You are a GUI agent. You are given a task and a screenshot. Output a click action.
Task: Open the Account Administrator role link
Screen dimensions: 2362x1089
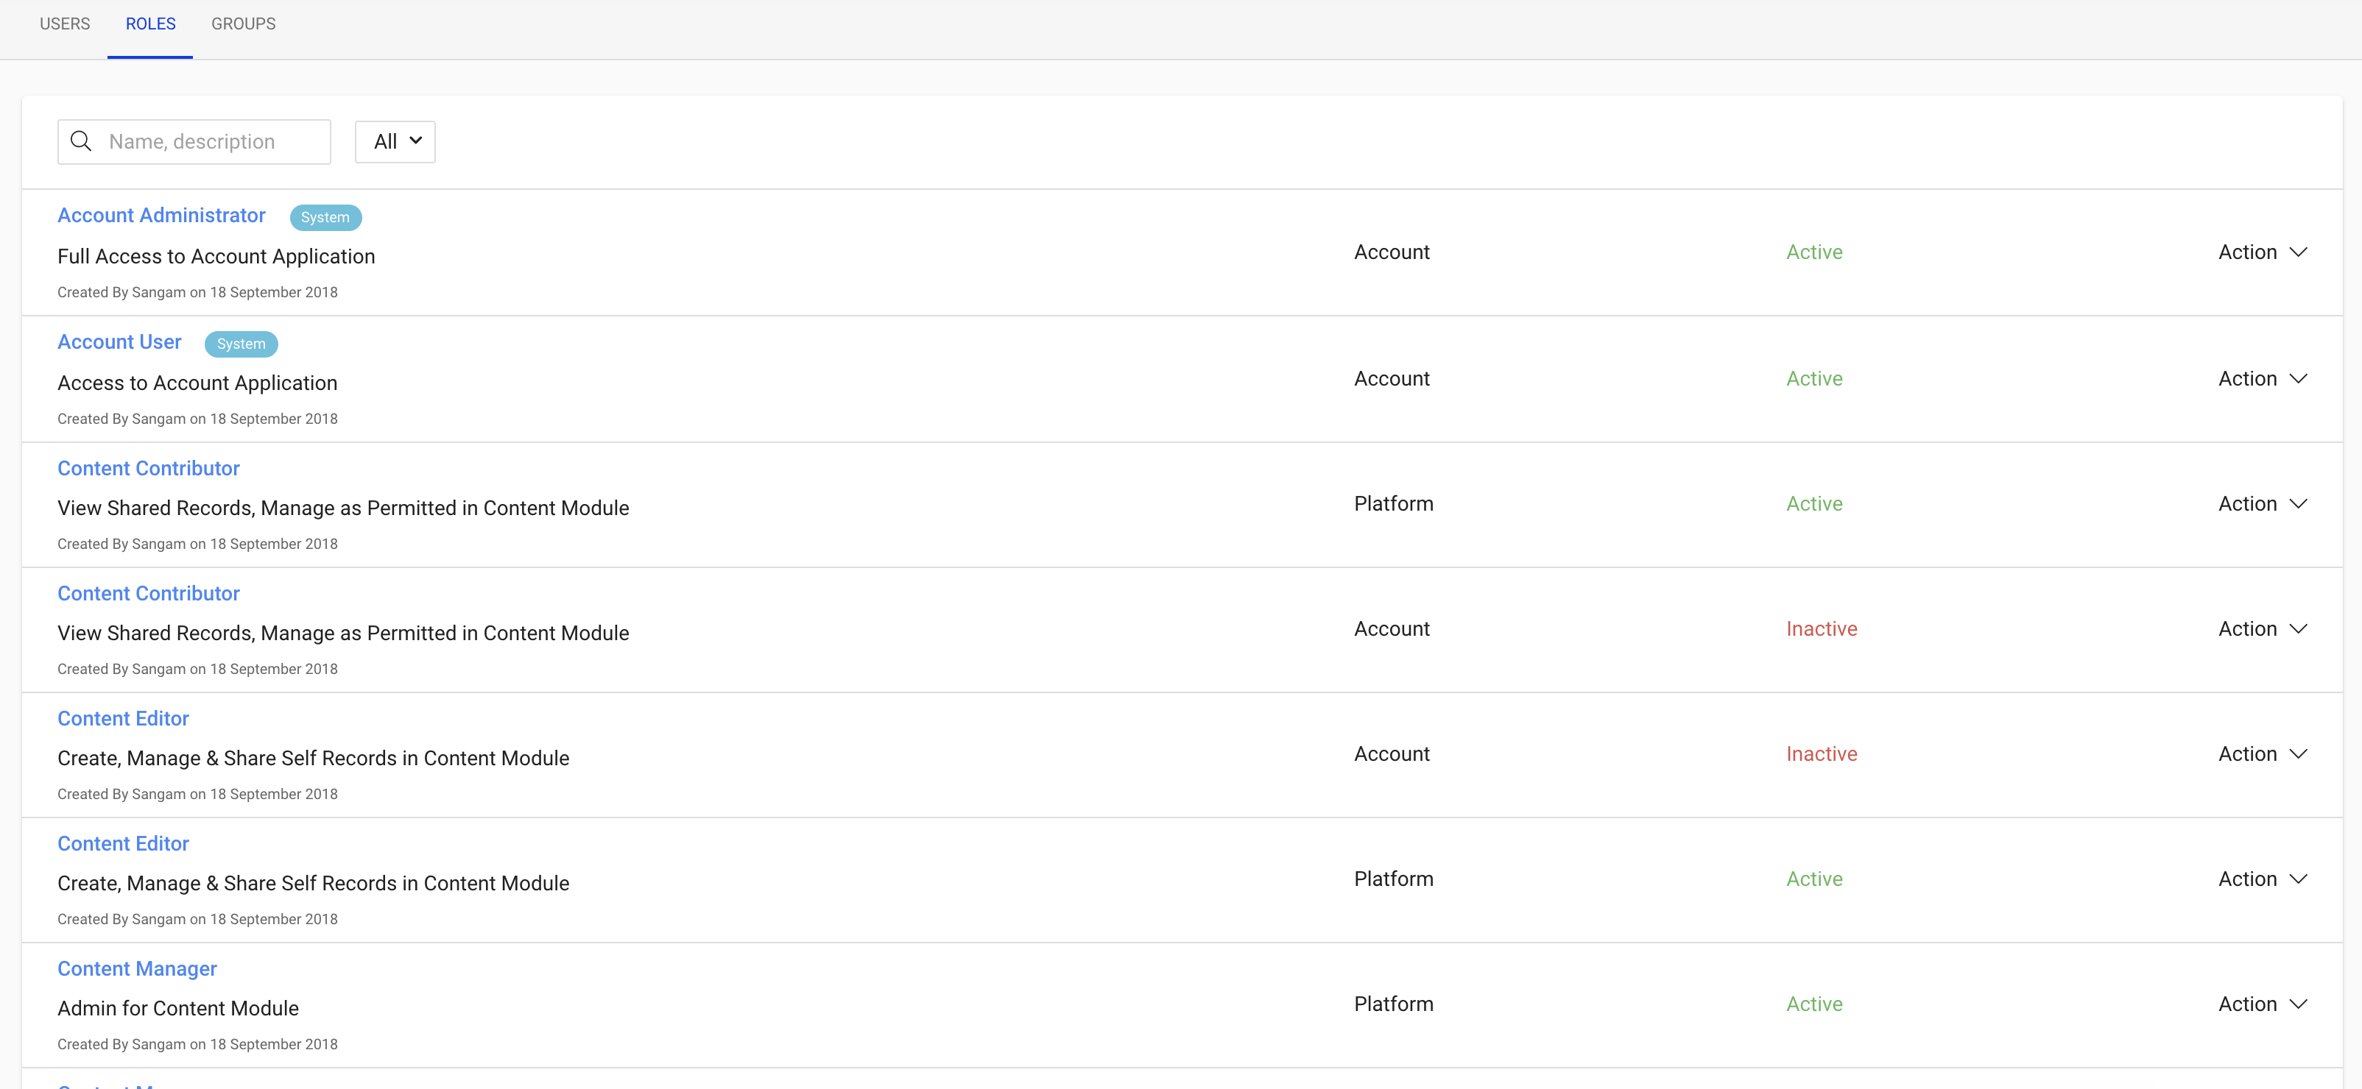(161, 216)
